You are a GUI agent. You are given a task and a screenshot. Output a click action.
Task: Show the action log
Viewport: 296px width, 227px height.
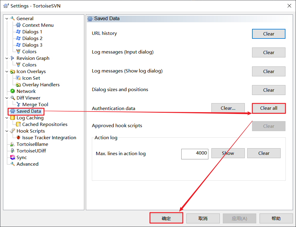pyautogui.click(x=228, y=153)
